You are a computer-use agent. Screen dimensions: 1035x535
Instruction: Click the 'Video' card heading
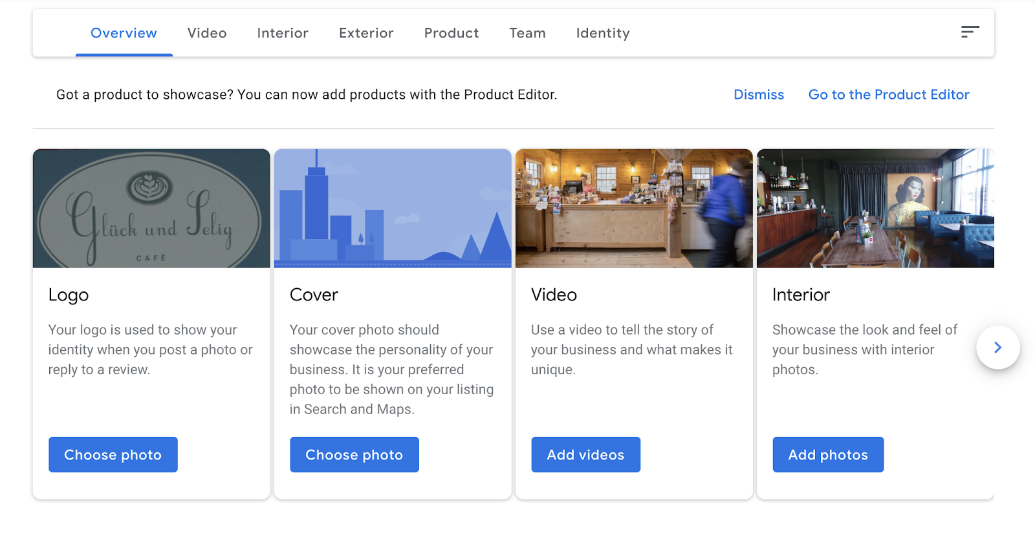[554, 295]
